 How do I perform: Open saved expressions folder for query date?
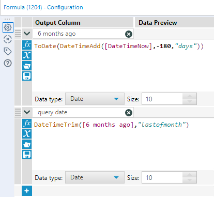27,144
